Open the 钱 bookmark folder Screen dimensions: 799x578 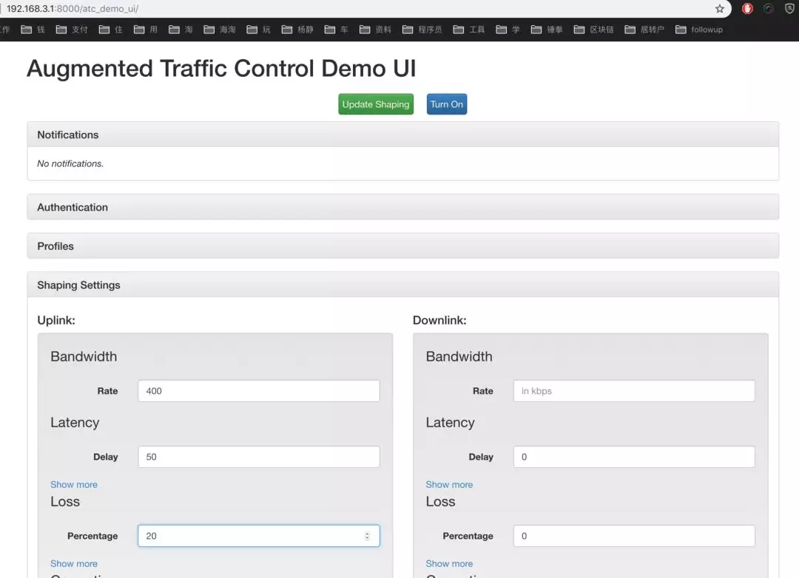[33, 30]
